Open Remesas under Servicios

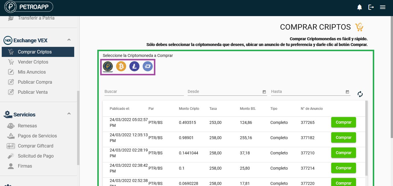click(x=27, y=126)
